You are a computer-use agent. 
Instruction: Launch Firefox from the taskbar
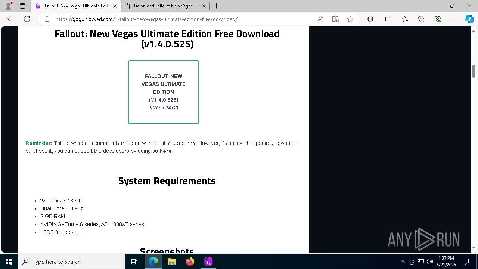point(190,262)
